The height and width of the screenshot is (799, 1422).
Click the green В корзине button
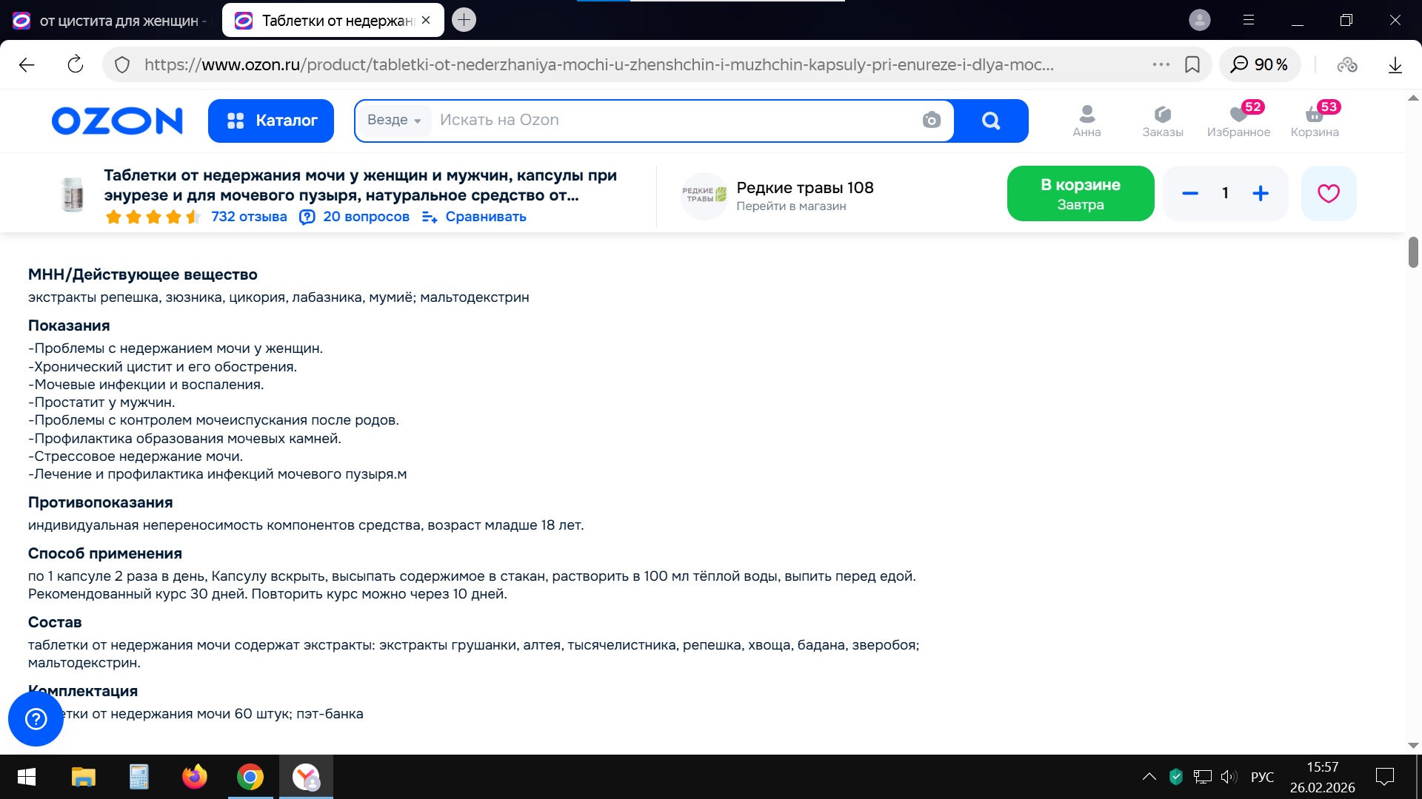click(1080, 193)
